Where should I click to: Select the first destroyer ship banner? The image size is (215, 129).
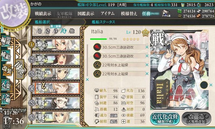tap(58, 45)
